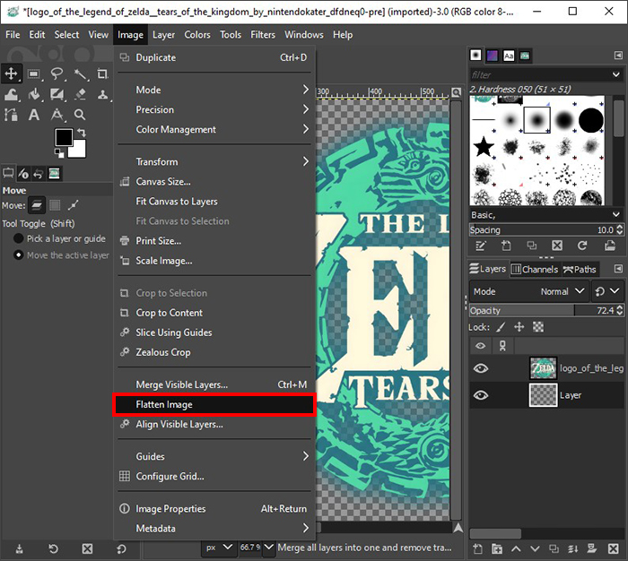
Task: Open the Basic brush tag dropdown
Action: (617, 215)
